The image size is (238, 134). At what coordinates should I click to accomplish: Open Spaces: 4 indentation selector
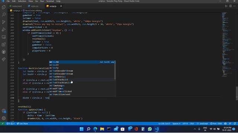click(176, 124)
